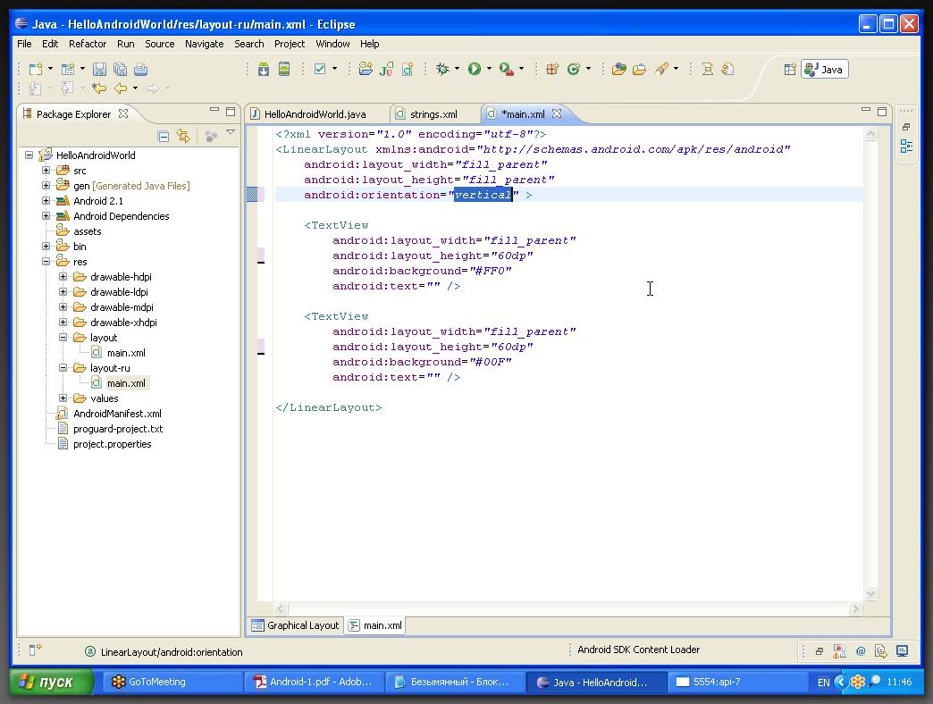The image size is (933, 704).
Task: Click the Open Perspective icon
Action: pyautogui.click(x=790, y=70)
